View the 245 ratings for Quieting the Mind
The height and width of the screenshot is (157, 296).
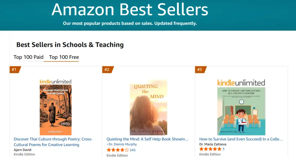pos(133,150)
